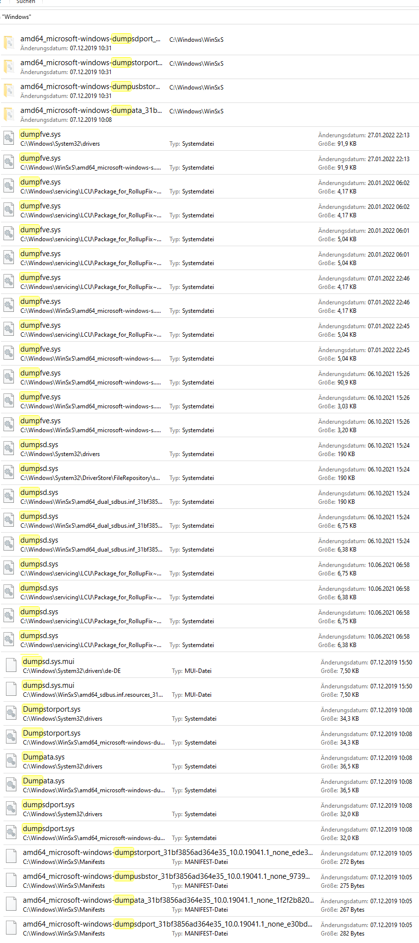Click the folder icon of amd64_microsoft-windows-dumpsdport folder
The height and width of the screenshot is (943, 419).
tap(9, 43)
